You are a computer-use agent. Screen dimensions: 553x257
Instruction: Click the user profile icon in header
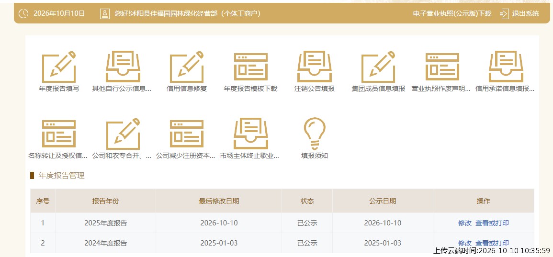click(x=105, y=14)
